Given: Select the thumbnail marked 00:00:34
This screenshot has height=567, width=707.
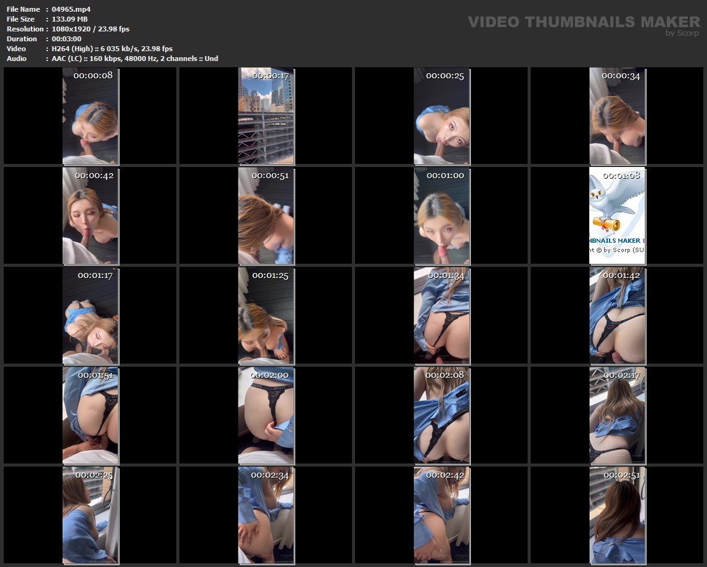Looking at the screenshot, I should [x=617, y=116].
